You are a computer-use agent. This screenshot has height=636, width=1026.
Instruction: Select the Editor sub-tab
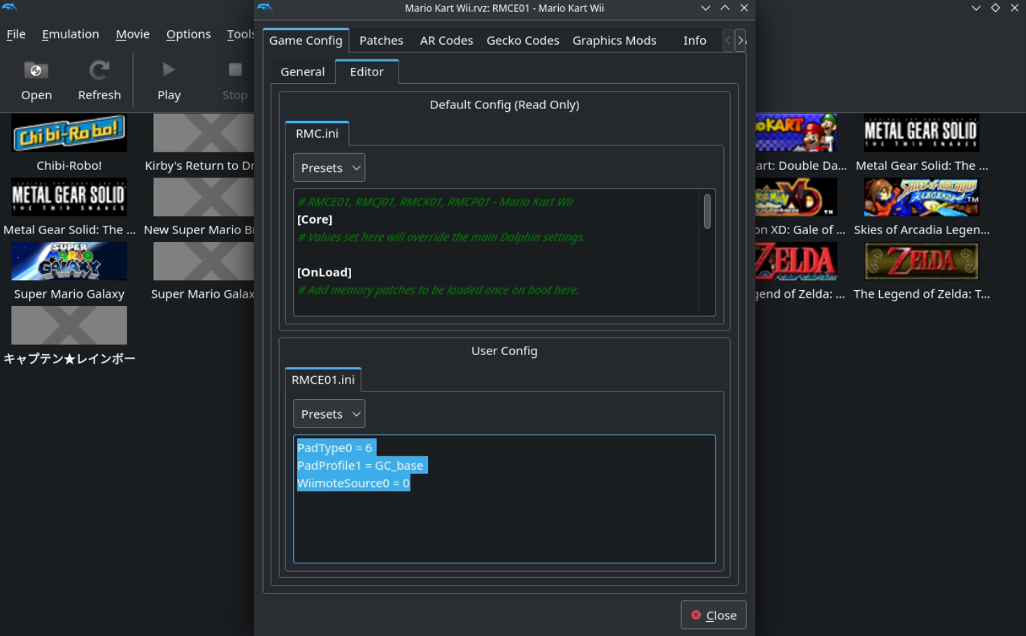coord(366,71)
